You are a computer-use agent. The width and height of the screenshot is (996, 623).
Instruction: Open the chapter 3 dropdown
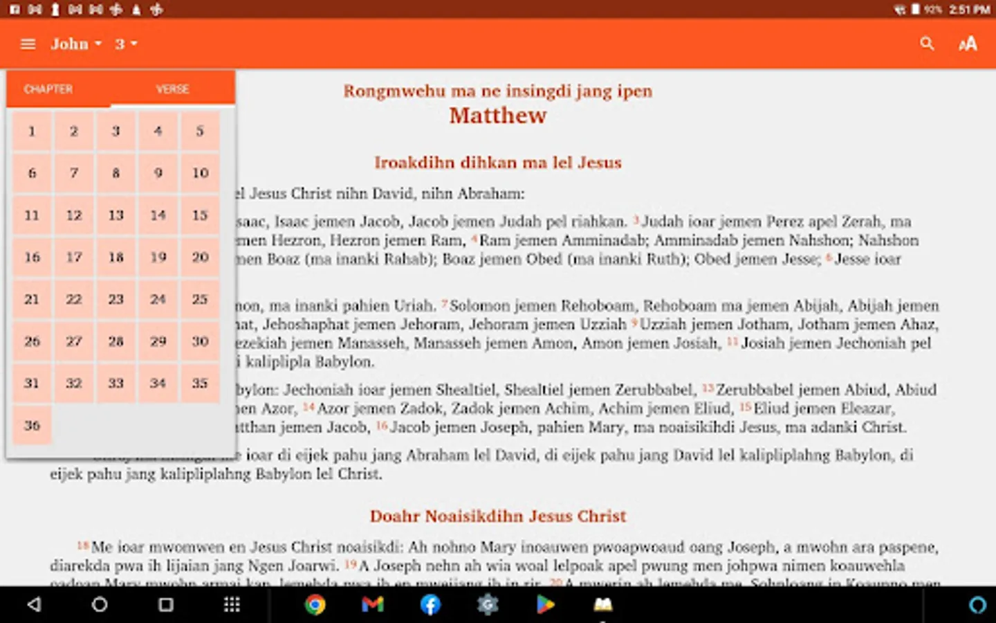(126, 44)
